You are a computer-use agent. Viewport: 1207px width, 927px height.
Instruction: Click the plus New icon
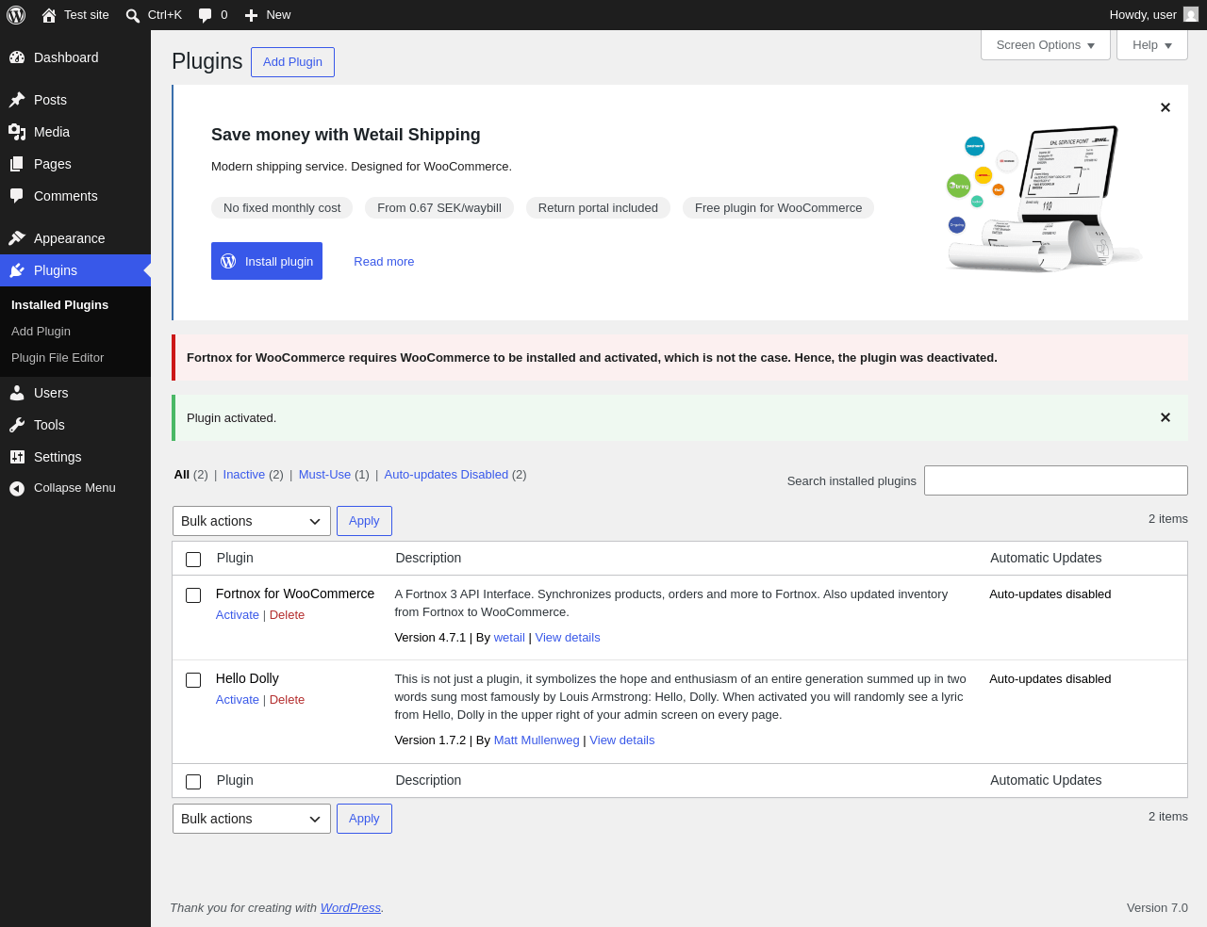coord(251,15)
